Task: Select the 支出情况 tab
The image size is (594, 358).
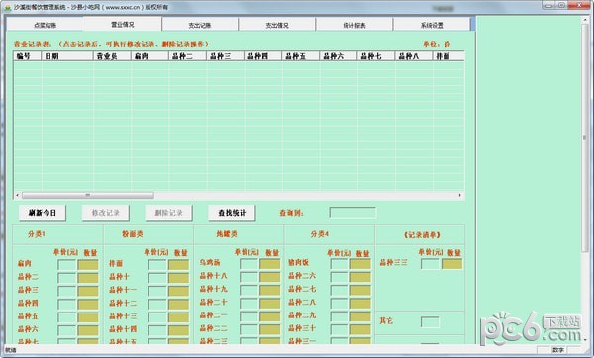Action: [x=277, y=25]
